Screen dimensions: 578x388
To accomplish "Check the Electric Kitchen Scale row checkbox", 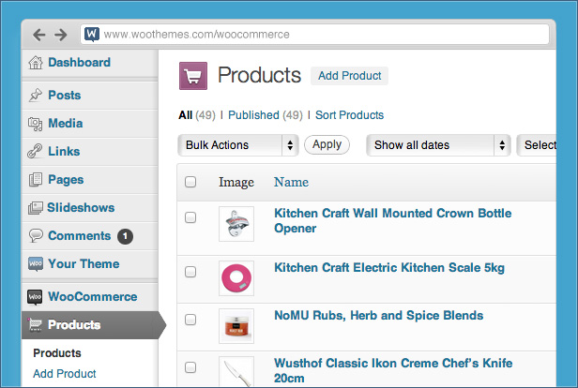I will [190, 272].
